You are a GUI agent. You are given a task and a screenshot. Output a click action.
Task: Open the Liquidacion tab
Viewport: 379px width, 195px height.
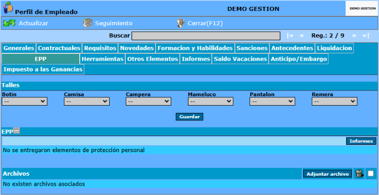tap(335, 48)
